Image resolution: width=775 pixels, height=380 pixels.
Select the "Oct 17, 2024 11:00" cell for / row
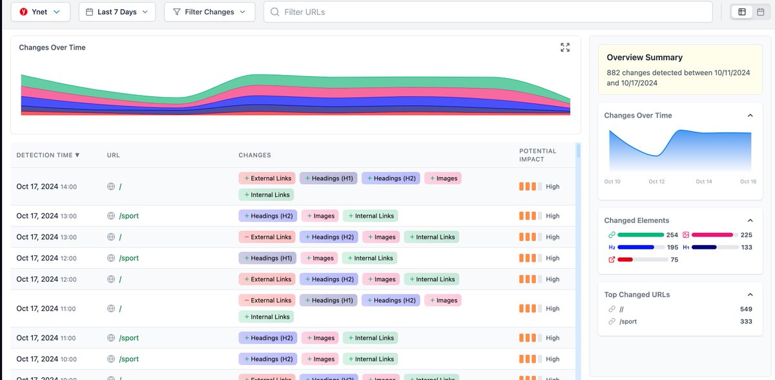click(x=46, y=308)
